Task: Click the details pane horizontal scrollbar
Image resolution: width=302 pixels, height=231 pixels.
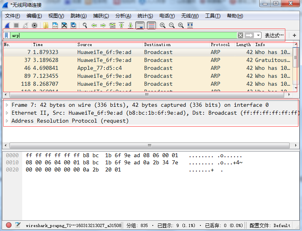Action: pos(150,145)
